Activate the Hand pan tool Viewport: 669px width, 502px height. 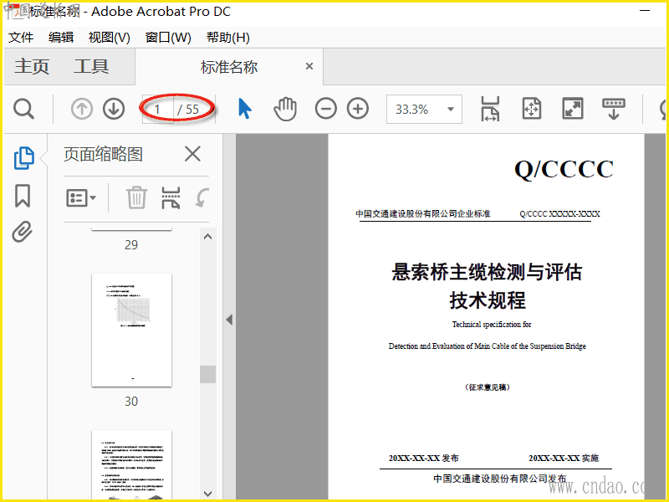coord(285,109)
